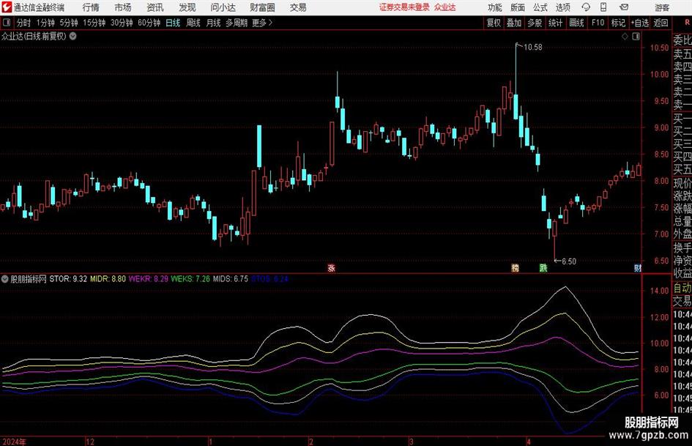
Task: Toggle the left panel icon beside 分时
Action: tap(7, 23)
